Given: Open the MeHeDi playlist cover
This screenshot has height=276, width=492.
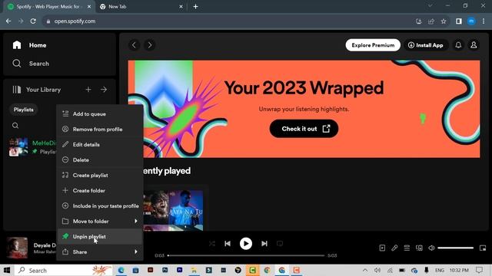Looking at the screenshot, I should [18, 146].
